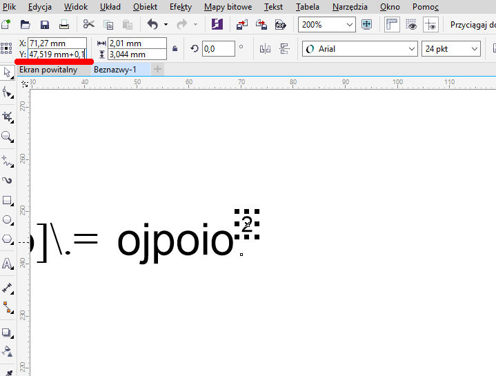Toggle the show rulers button
The image size is (496, 376).
[392, 24]
